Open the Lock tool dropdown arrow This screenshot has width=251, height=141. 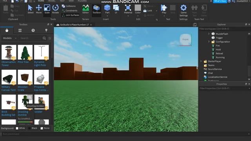[156, 11]
